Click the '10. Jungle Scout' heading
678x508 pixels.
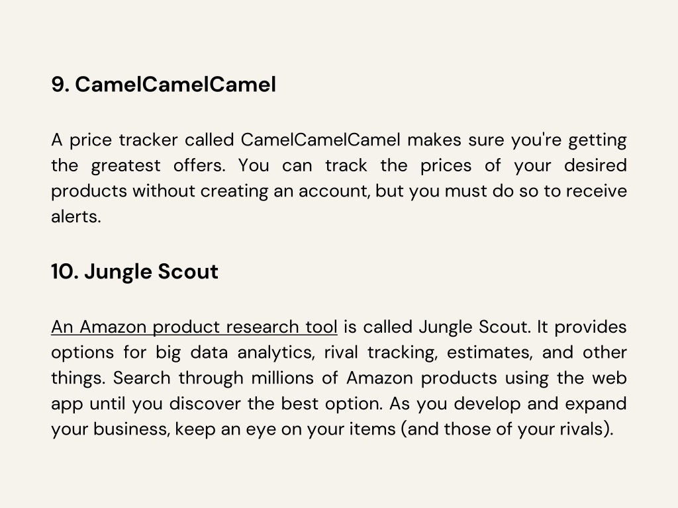(x=134, y=272)
